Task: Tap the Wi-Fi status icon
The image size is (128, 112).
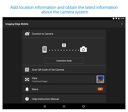Action: click(116, 18)
